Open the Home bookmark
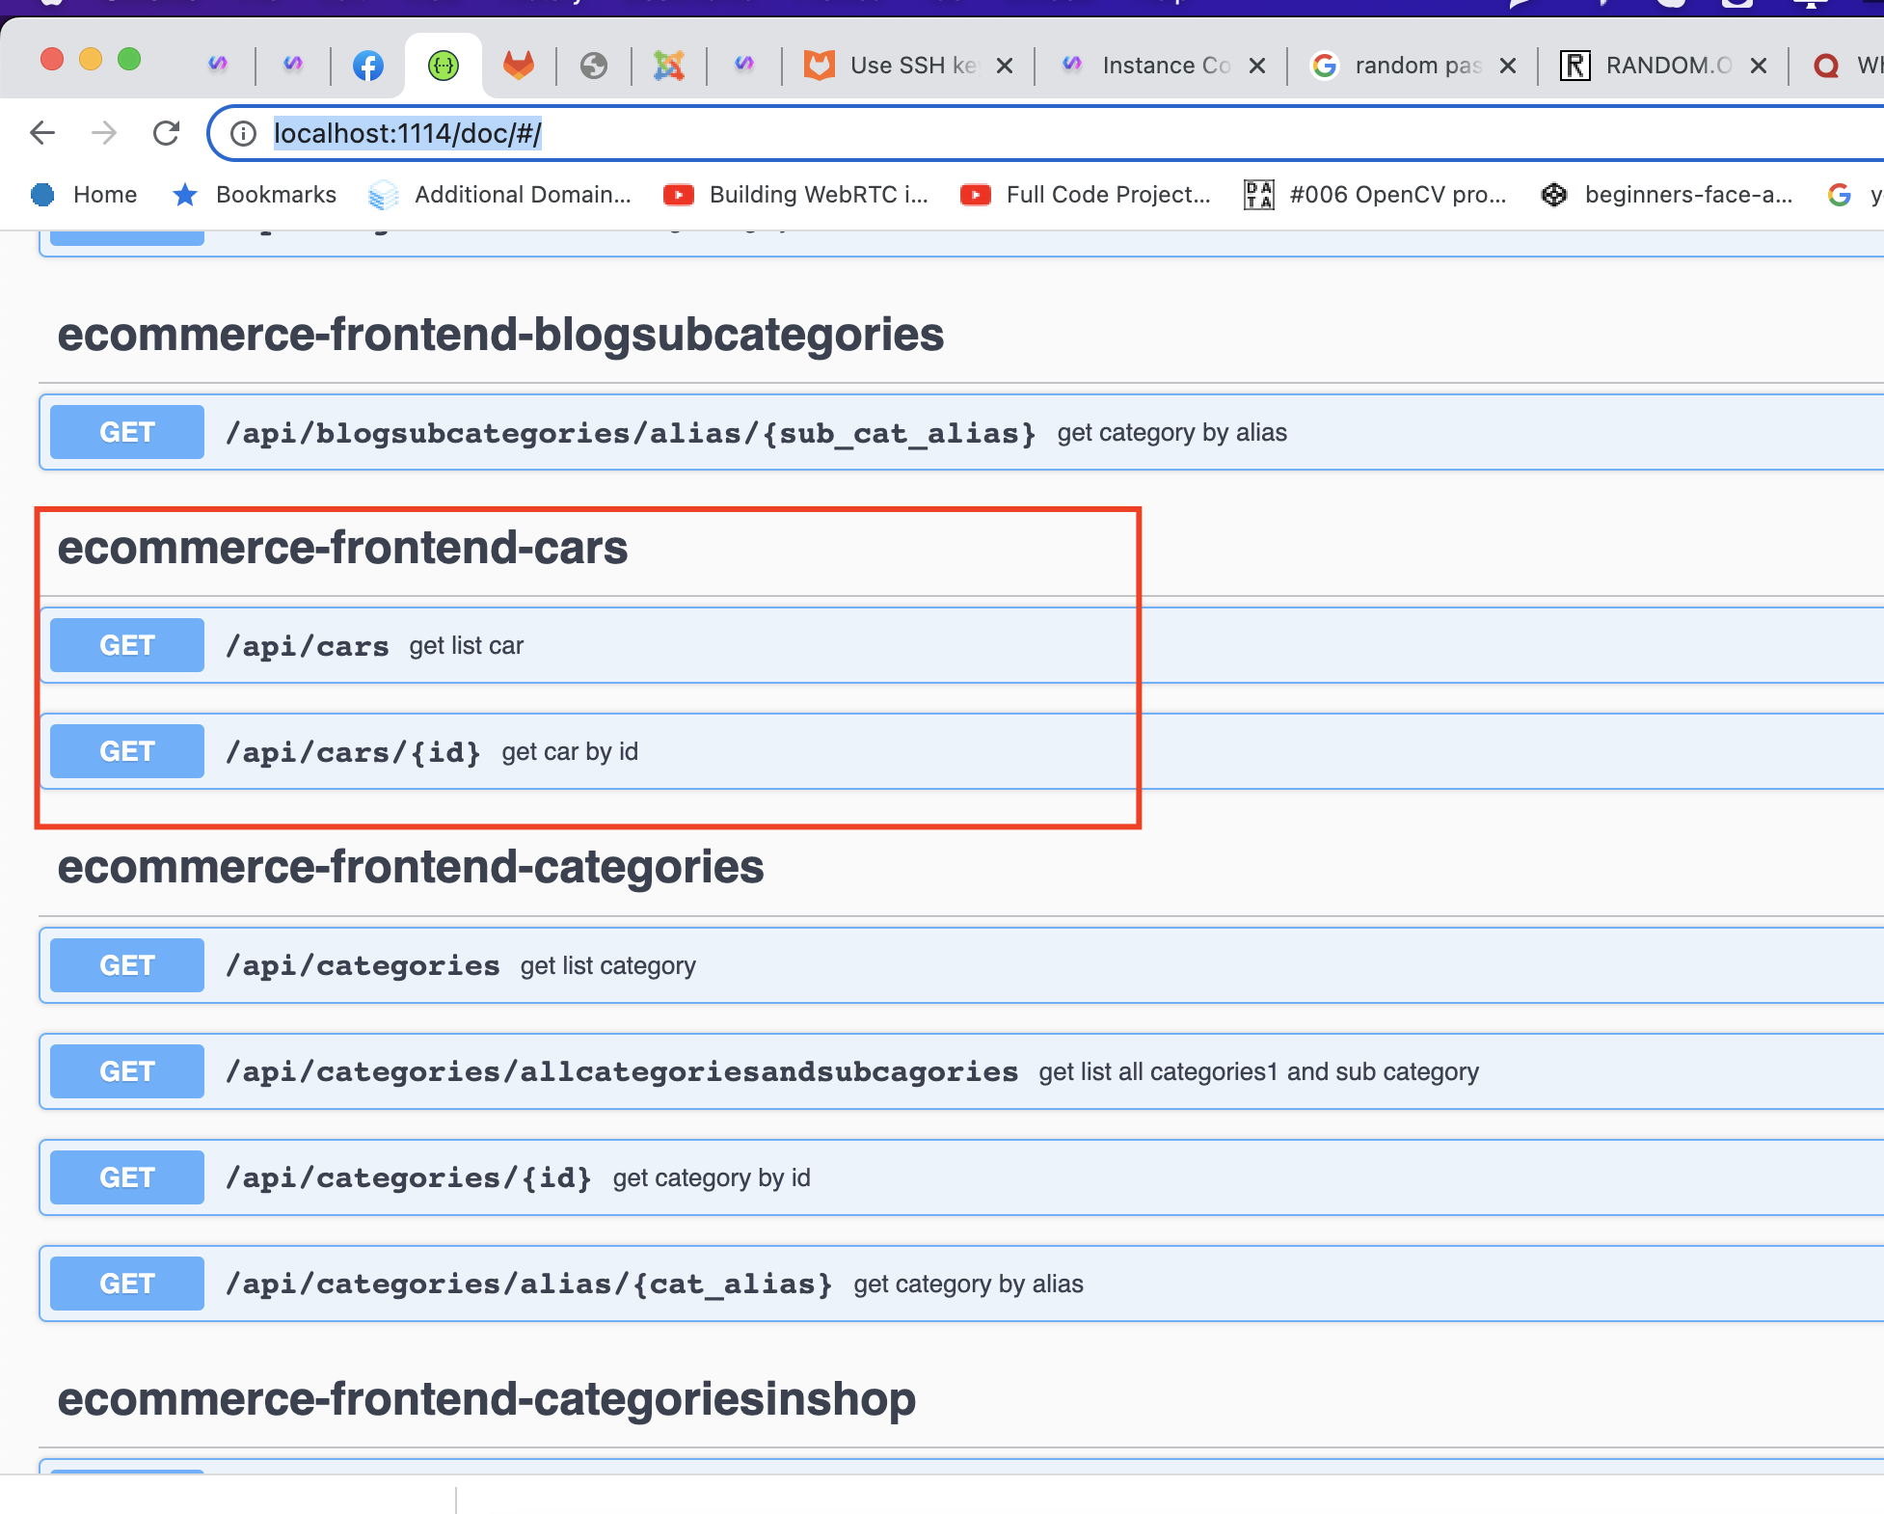 pyautogui.click(x=84, y=195)
